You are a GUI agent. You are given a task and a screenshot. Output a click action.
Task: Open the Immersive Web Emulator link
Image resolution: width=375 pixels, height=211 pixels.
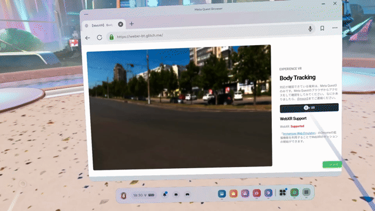point(299,133)
